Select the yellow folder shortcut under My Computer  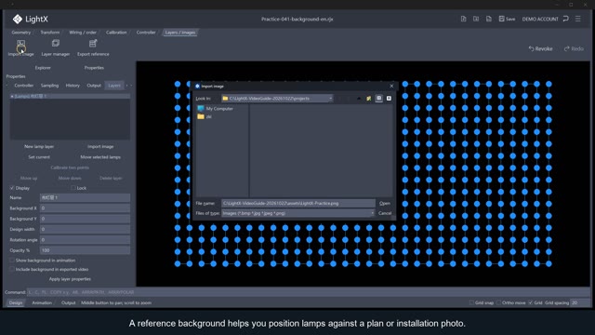205,116
